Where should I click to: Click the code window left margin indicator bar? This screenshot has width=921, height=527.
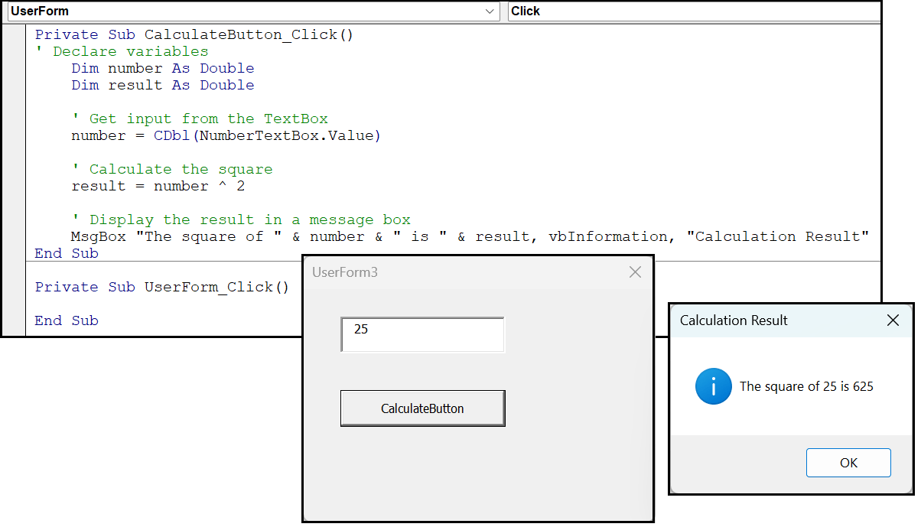click(x=15, y=153)
